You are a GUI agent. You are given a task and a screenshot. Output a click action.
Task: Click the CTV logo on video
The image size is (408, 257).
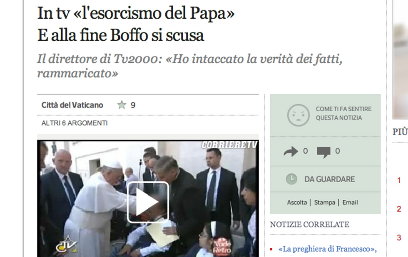pyautogui.click(x=67, y=245)
